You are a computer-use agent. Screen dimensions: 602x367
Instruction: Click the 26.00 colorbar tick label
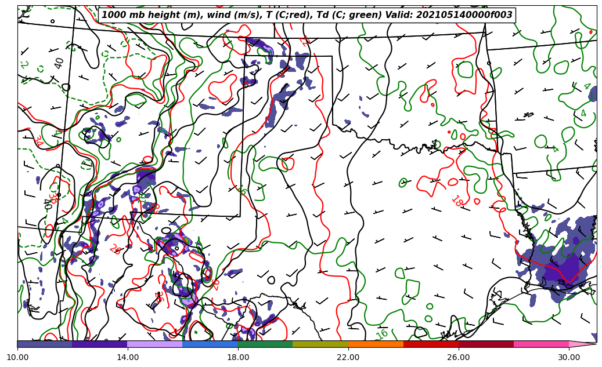459,358
